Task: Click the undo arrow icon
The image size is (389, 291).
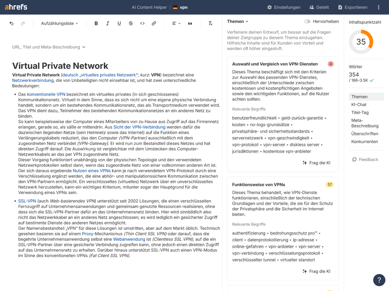Action: coord(12,23)
